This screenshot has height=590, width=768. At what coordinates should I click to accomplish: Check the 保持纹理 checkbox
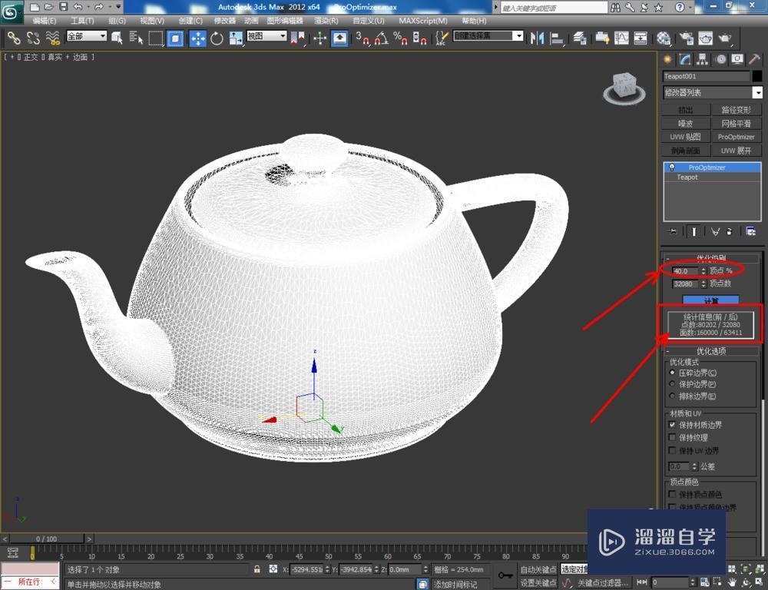pos(672,437)
